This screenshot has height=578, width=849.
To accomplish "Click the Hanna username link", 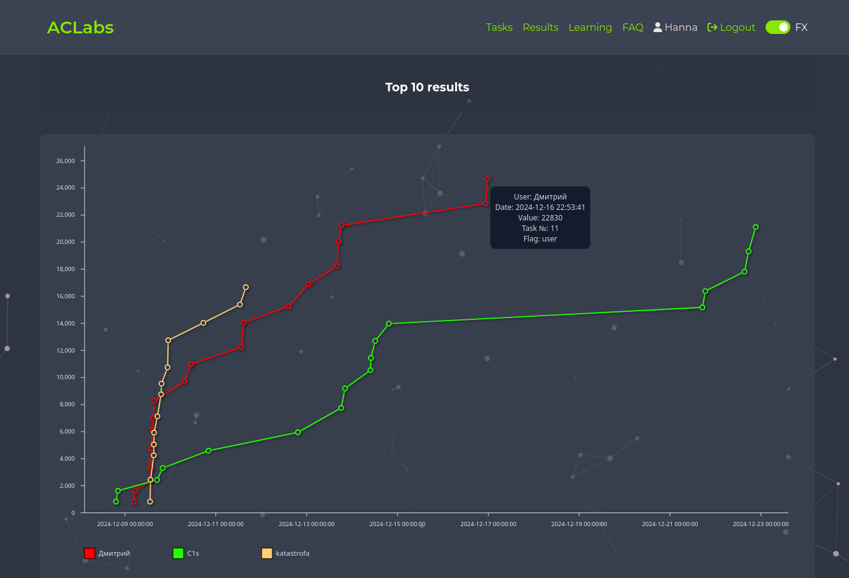I will point(680,27).
